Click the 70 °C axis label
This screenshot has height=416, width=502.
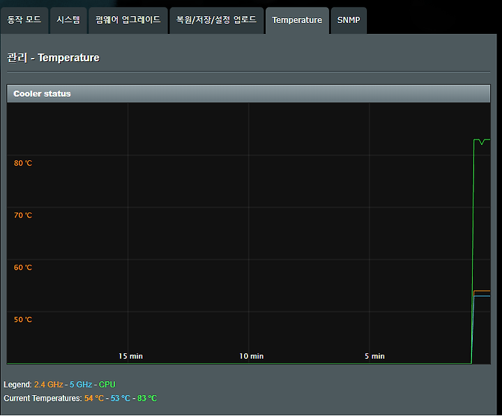[x=23, y=215]
